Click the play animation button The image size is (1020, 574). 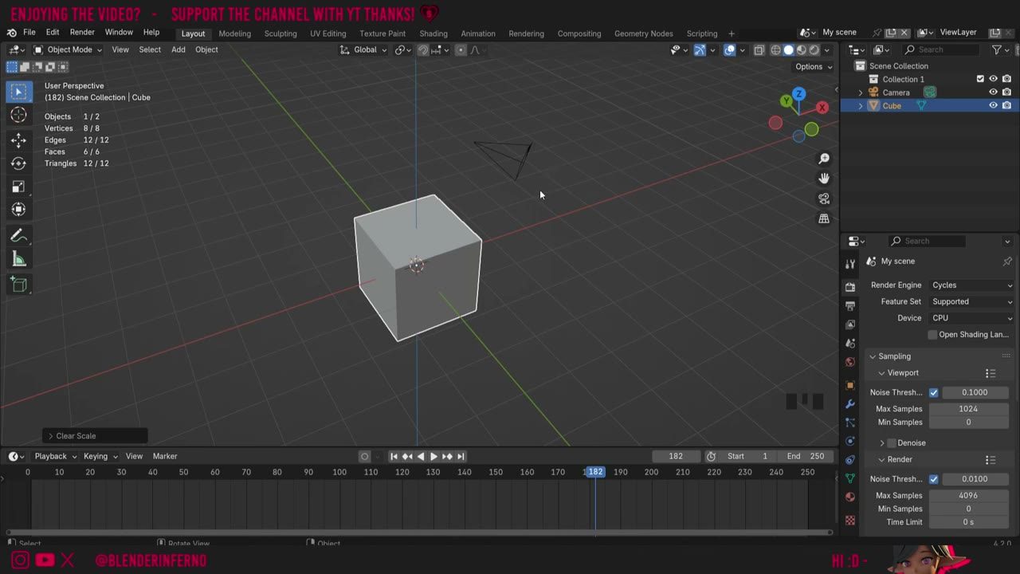click(433, 457)
